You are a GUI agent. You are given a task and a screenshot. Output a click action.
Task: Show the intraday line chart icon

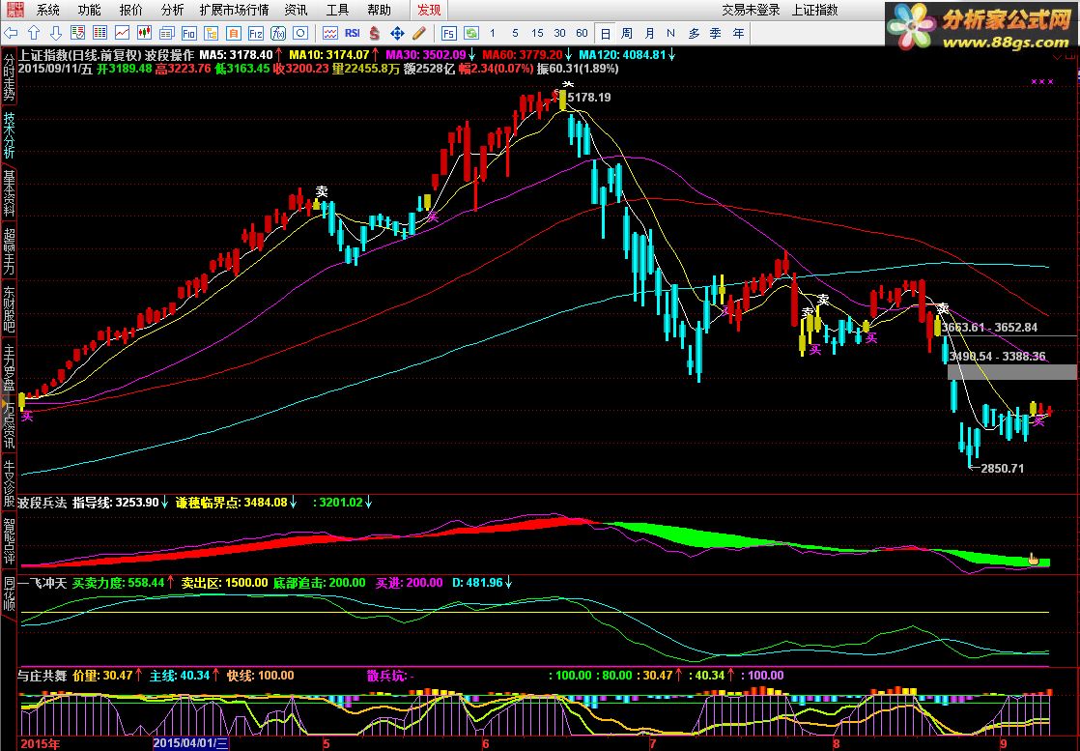click(x=122, y=33)
